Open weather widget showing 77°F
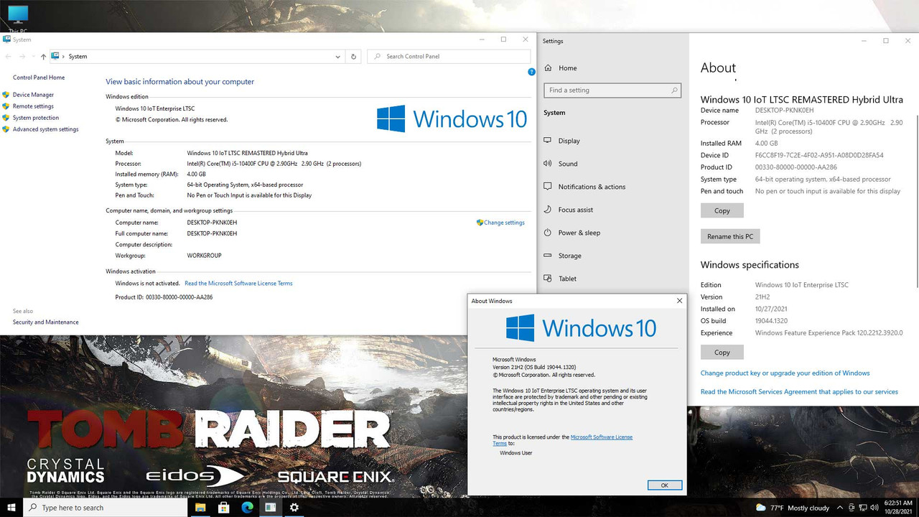The width and height of the screenshot is (919, 517). tap(792, 508)
